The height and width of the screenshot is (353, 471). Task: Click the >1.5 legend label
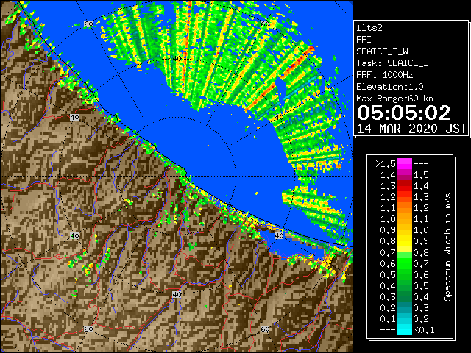[x=386, y=164]
